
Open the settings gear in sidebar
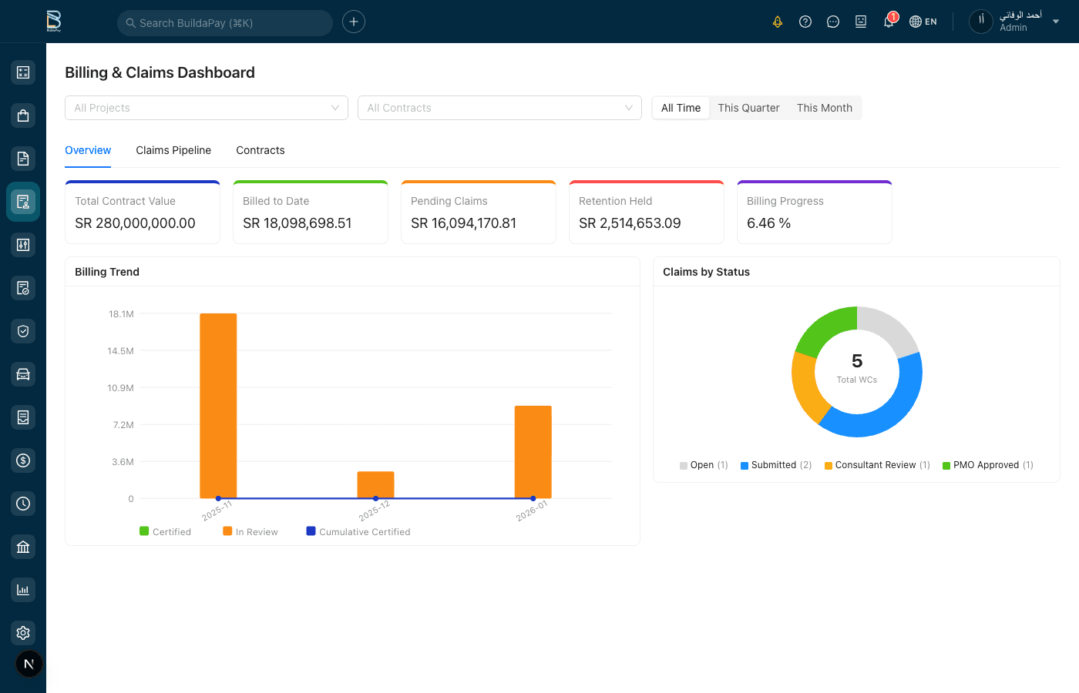23,633
